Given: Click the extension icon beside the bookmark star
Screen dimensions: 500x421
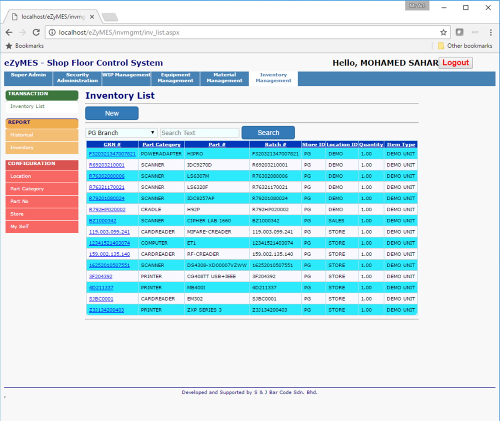Looking at the screenshot, I should 459,32.
